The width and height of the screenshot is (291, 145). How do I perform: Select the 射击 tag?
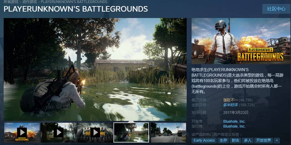pyautogui.click(x=235, y=140)
